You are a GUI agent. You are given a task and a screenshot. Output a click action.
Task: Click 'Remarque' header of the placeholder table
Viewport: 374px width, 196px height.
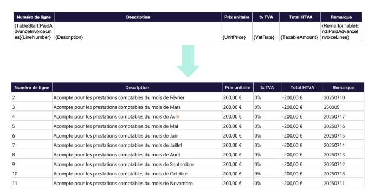coord(341,17)
